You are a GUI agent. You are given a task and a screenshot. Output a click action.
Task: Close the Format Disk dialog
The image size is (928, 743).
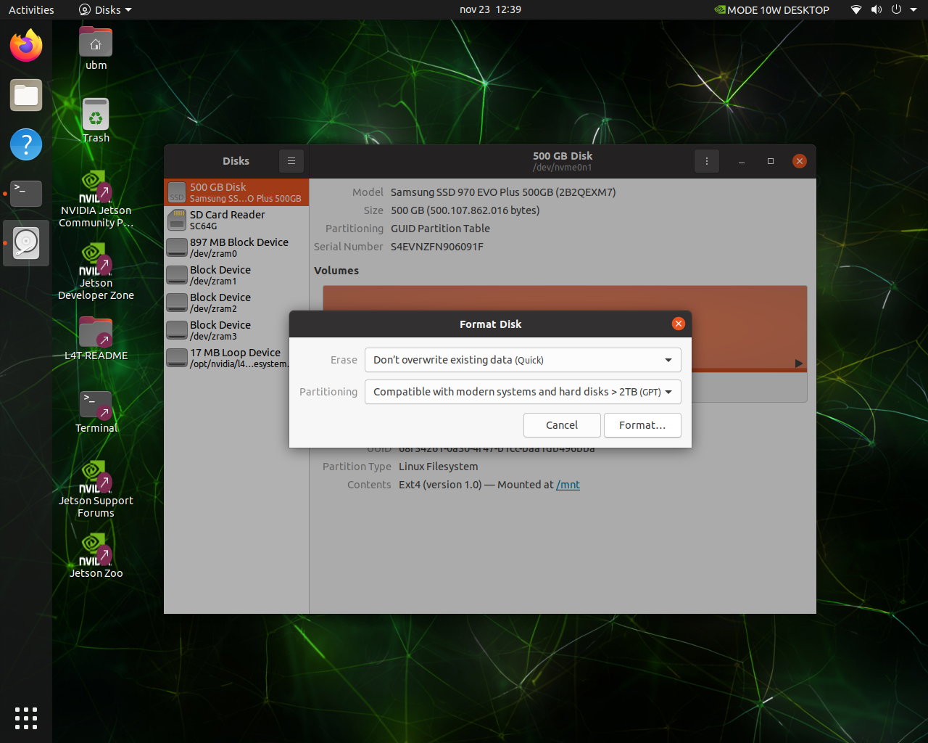coord(678,324)
